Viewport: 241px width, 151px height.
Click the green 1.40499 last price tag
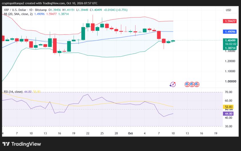[230, 41]
